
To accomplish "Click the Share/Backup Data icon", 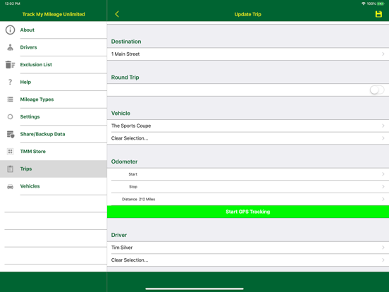I will (11, 134).
